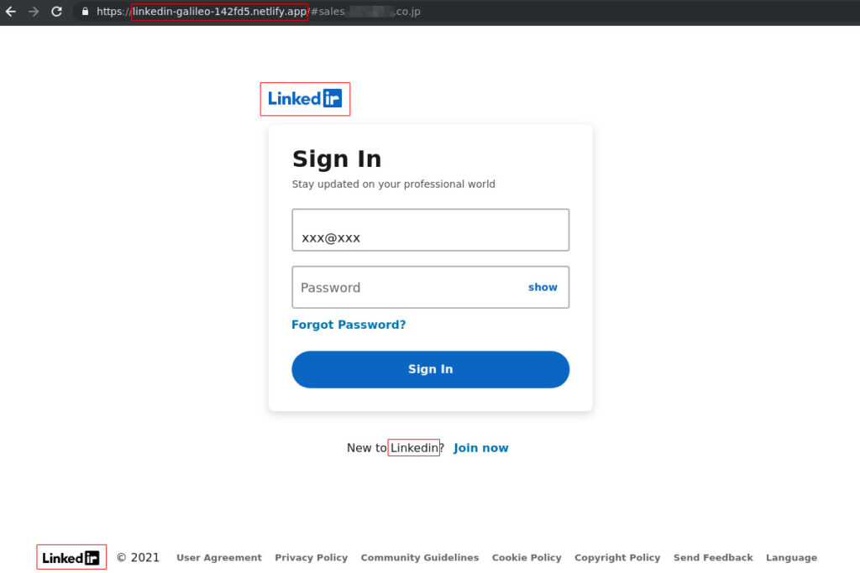Open the User Agreement footer link
Screen dimensions: 860x573
pos(219,557)
